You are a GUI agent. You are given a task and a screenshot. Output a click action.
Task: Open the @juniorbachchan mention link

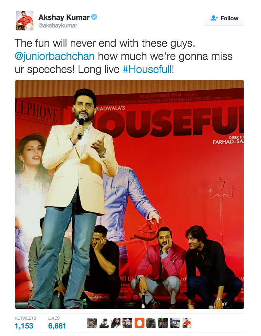tap(55, 56)
